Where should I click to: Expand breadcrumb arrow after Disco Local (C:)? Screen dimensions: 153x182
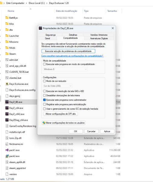click(x=47, y=3)
